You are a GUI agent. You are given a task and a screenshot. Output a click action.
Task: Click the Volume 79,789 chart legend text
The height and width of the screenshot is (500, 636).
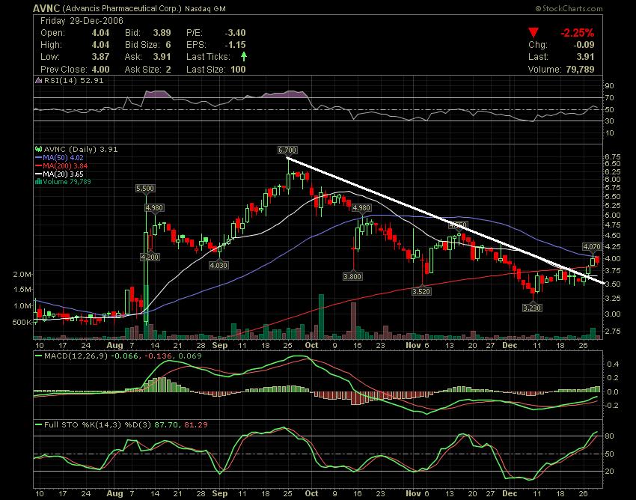click(67, 182)
